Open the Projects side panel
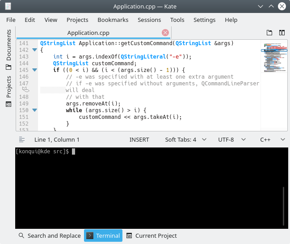This screenshot has height=244, width=290. click(8, 91)
